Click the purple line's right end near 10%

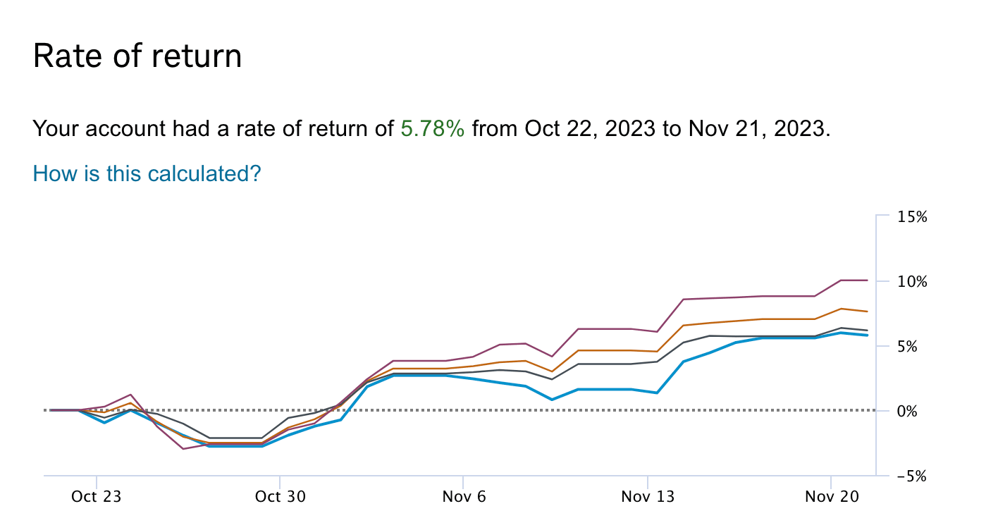coord(866,281)
